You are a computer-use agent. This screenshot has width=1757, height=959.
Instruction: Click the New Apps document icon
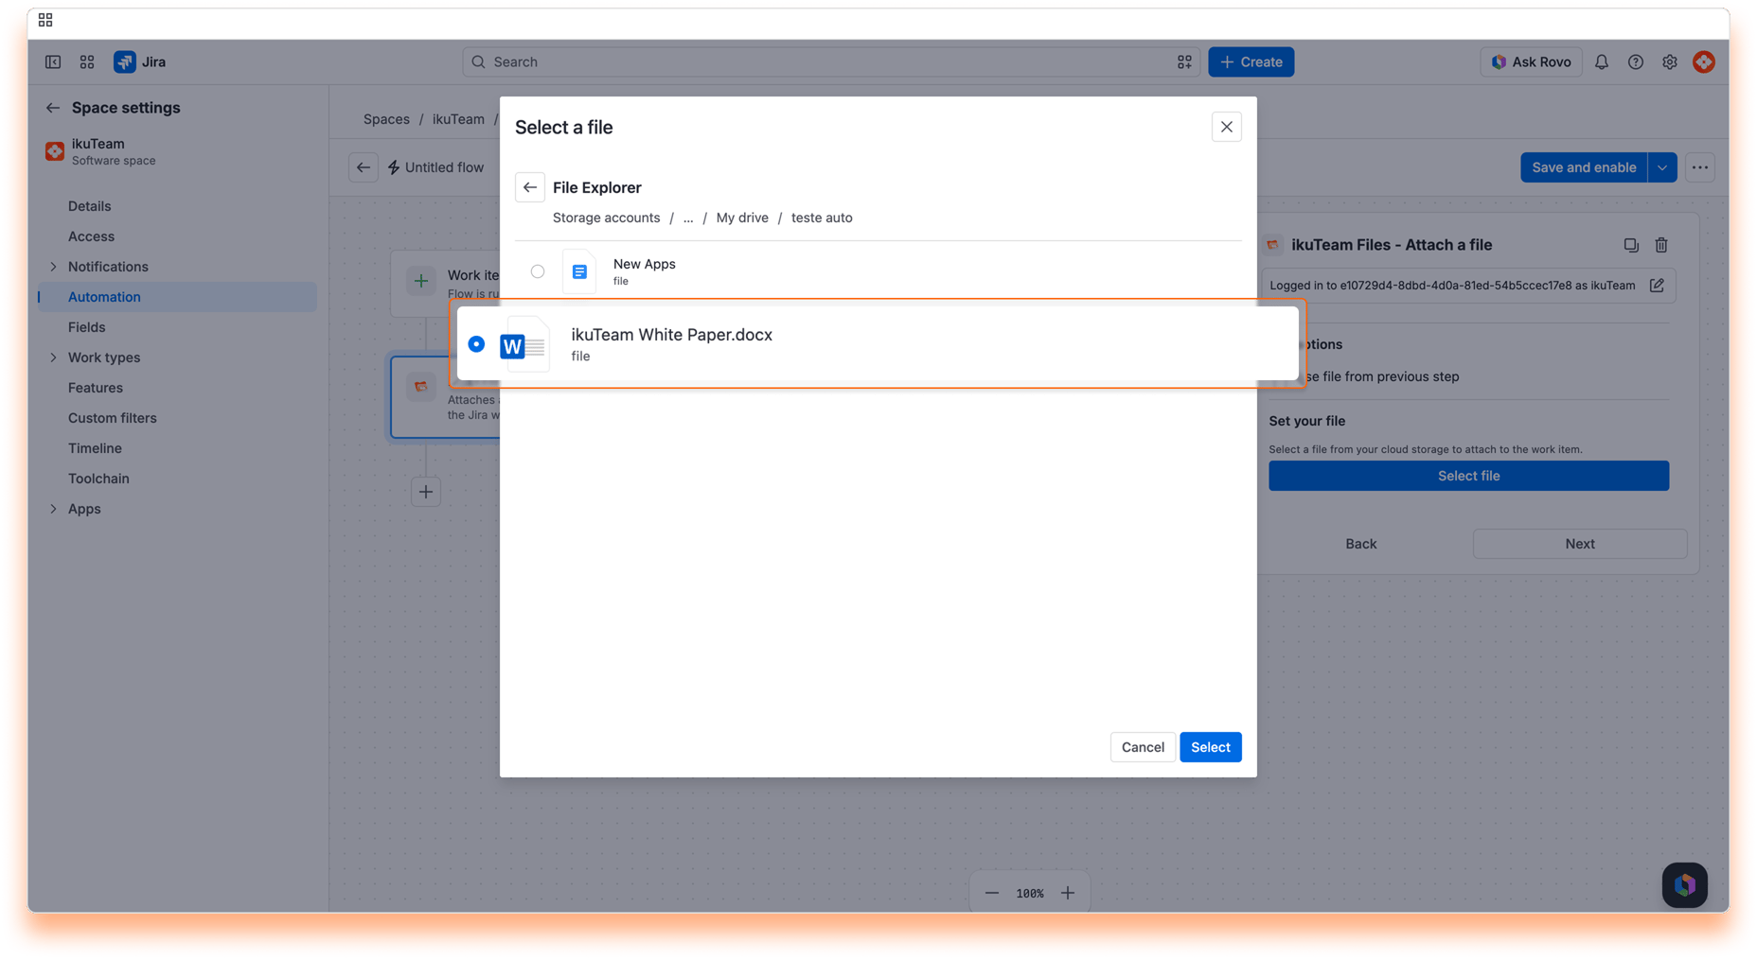pos(579,271)
